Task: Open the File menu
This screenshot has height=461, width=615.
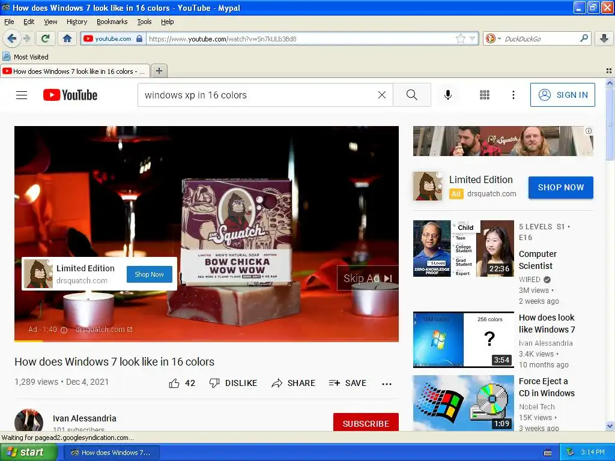Action: 9,22
